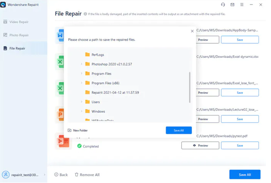This screenshot has height=183, width=271.
Task: Click the New Folder icon in dialog
Action: pyautogui.click(x=70, y=130)
